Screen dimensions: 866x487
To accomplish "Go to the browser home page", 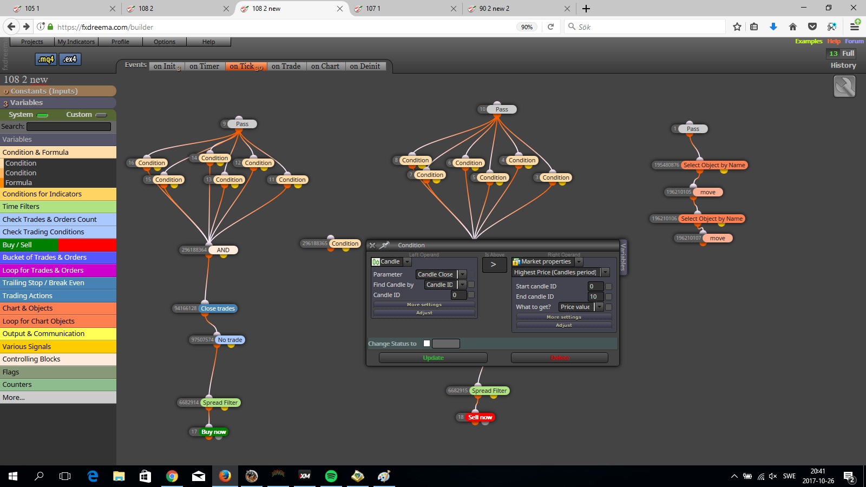I will (793, 27).
